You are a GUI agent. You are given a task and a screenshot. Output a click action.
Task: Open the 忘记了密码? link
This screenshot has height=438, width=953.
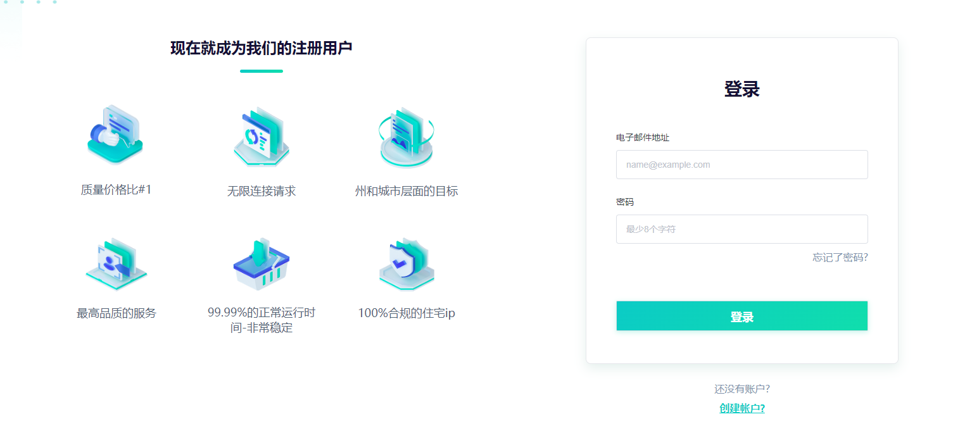pos(840,258)
